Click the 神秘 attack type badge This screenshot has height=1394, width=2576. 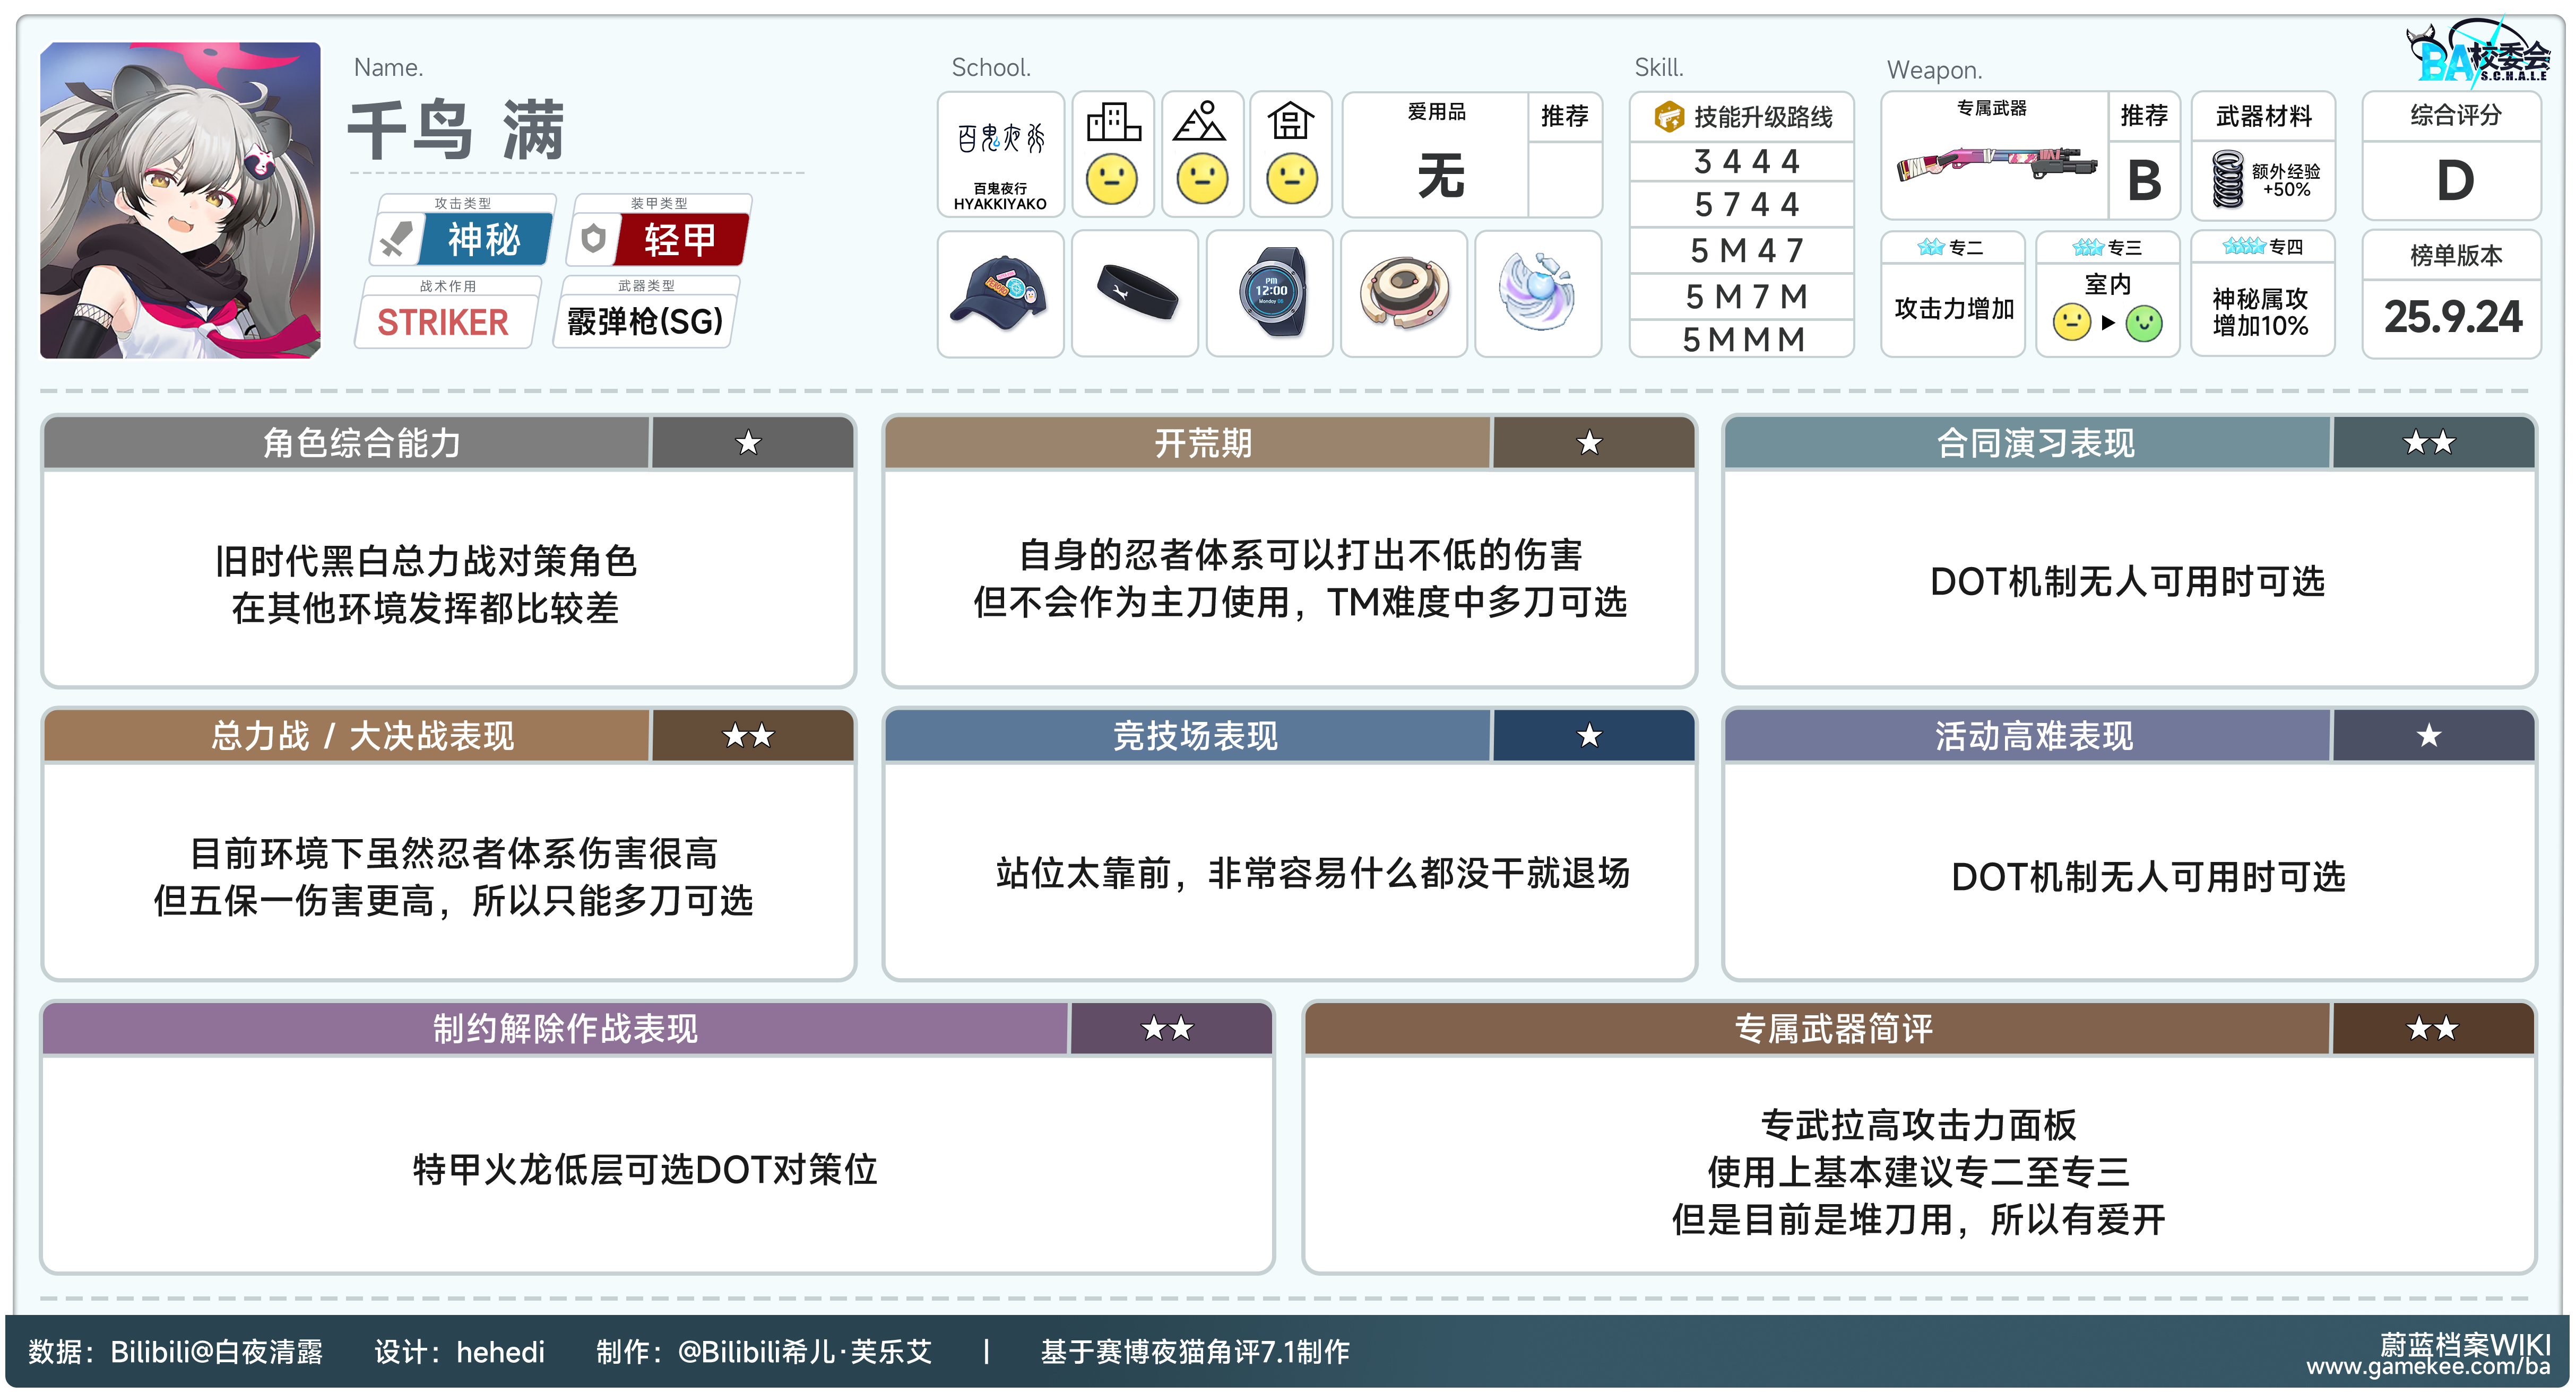(484, 240)
